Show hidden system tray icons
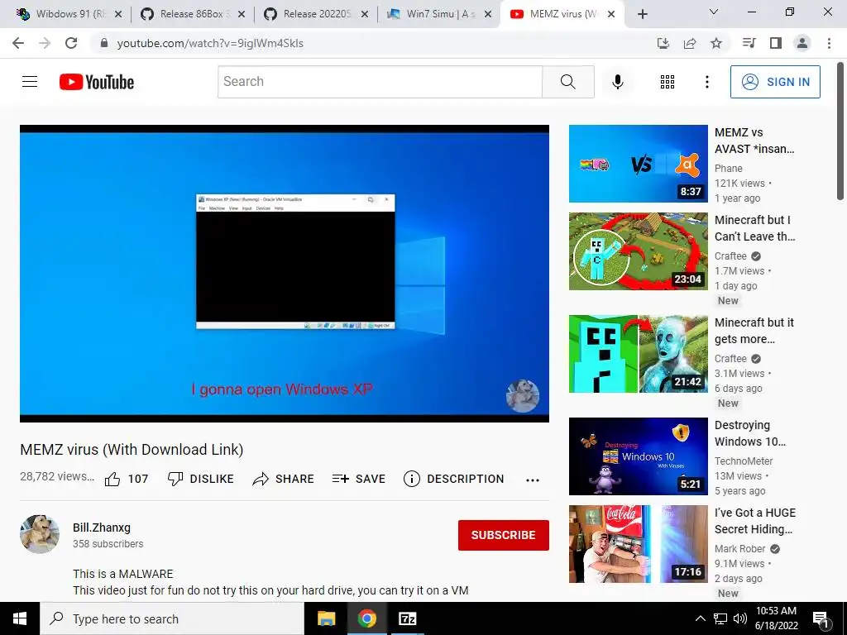This screenshot has height=635, width=847. click(700, 618)
